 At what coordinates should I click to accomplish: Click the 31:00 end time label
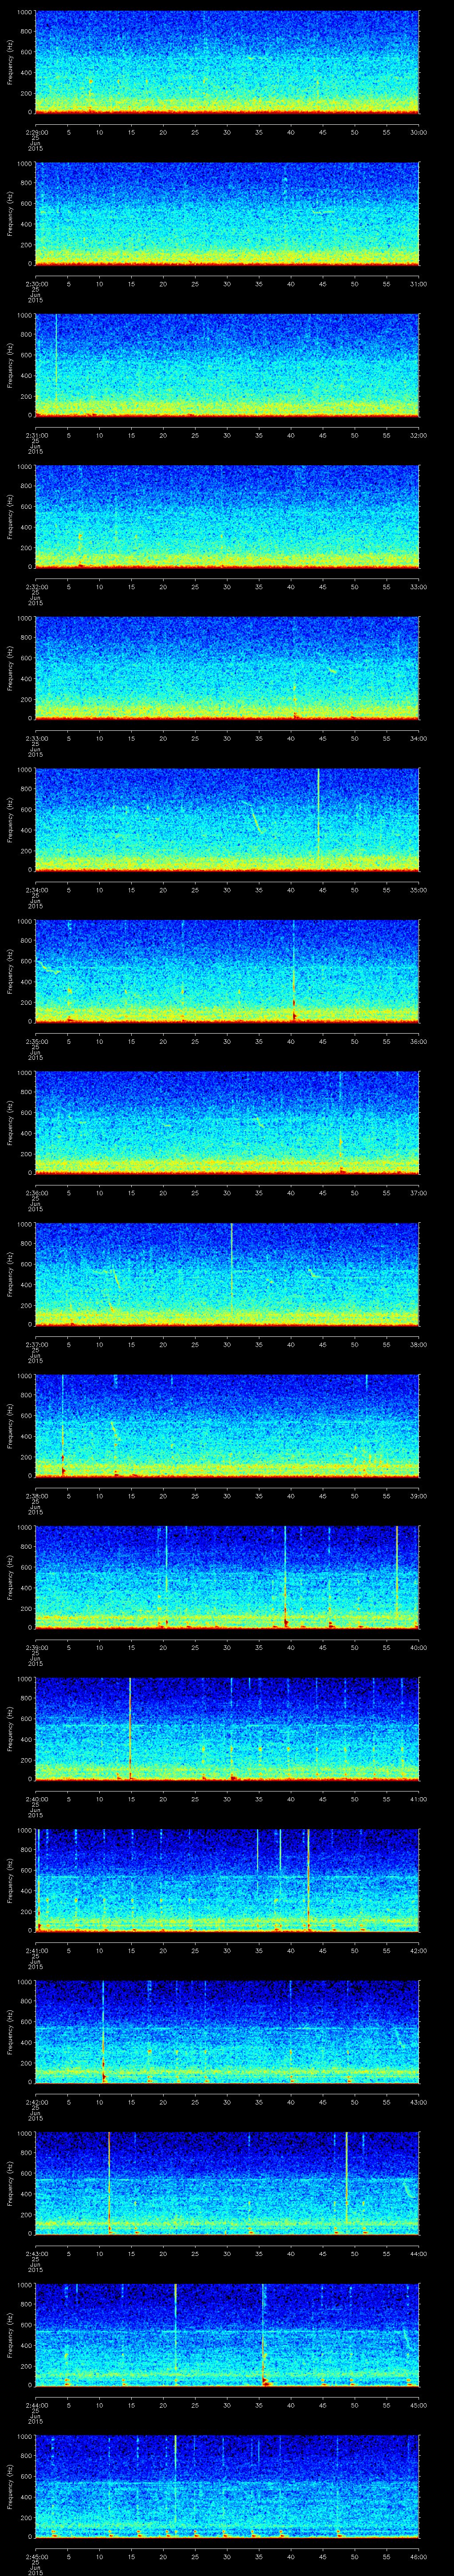point(418,284)
